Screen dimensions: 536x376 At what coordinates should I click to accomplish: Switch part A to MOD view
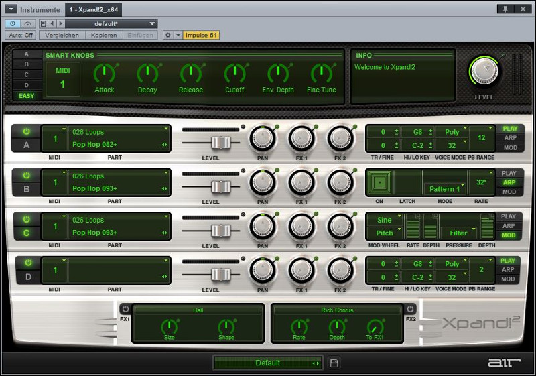(510, 148)
